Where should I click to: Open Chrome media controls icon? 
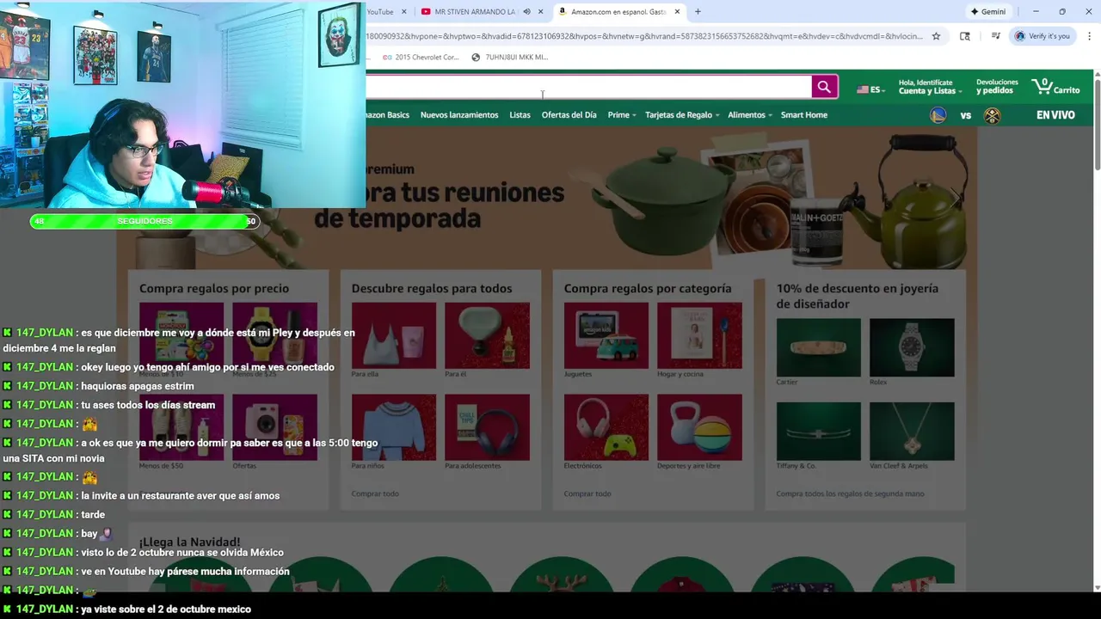[995, 36]
